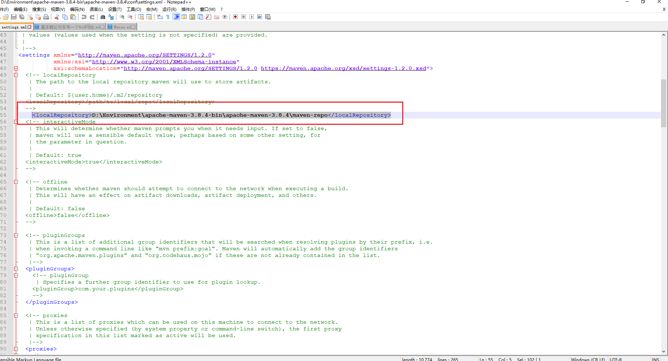
Task: Open the http://maven.apache.org/SETTINGS/1.2.0 xmlns link
Action: (145, 55)
